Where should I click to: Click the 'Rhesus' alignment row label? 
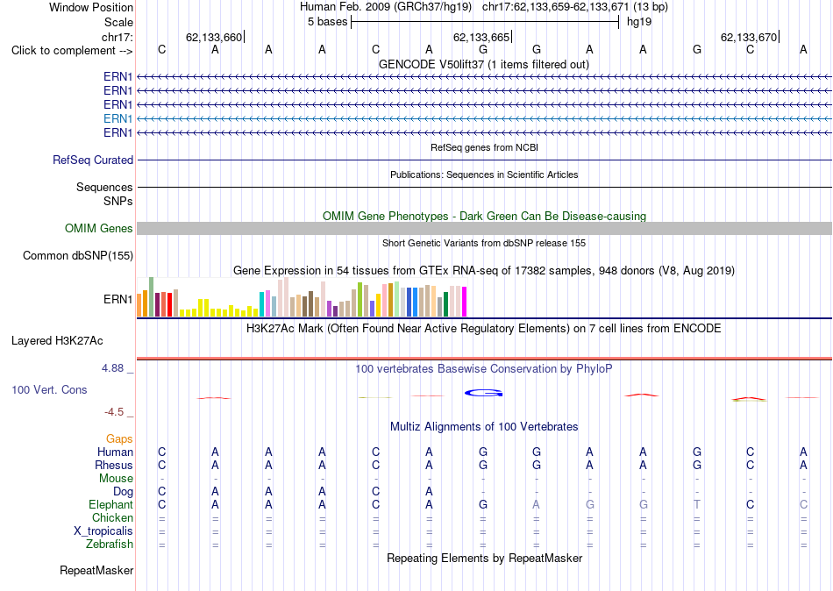114,465
